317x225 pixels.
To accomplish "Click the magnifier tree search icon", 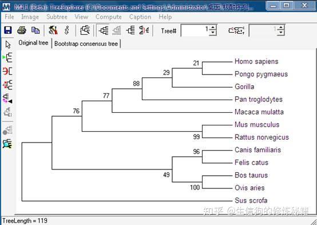I will pos(7,144).
